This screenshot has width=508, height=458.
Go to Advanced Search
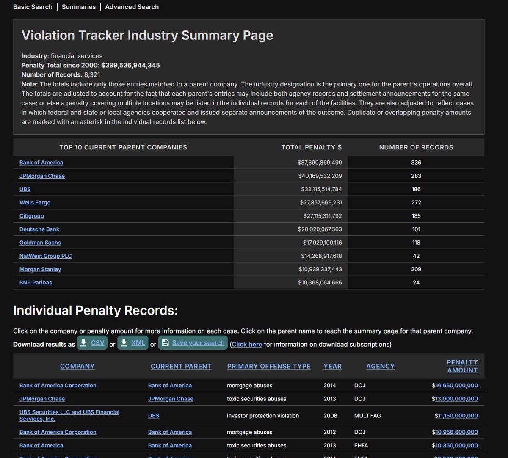[132, 7]
